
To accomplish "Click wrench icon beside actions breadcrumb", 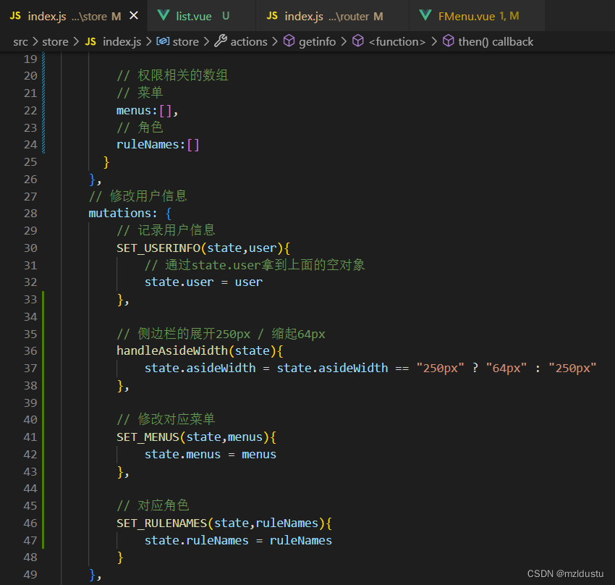I will 221,41.
